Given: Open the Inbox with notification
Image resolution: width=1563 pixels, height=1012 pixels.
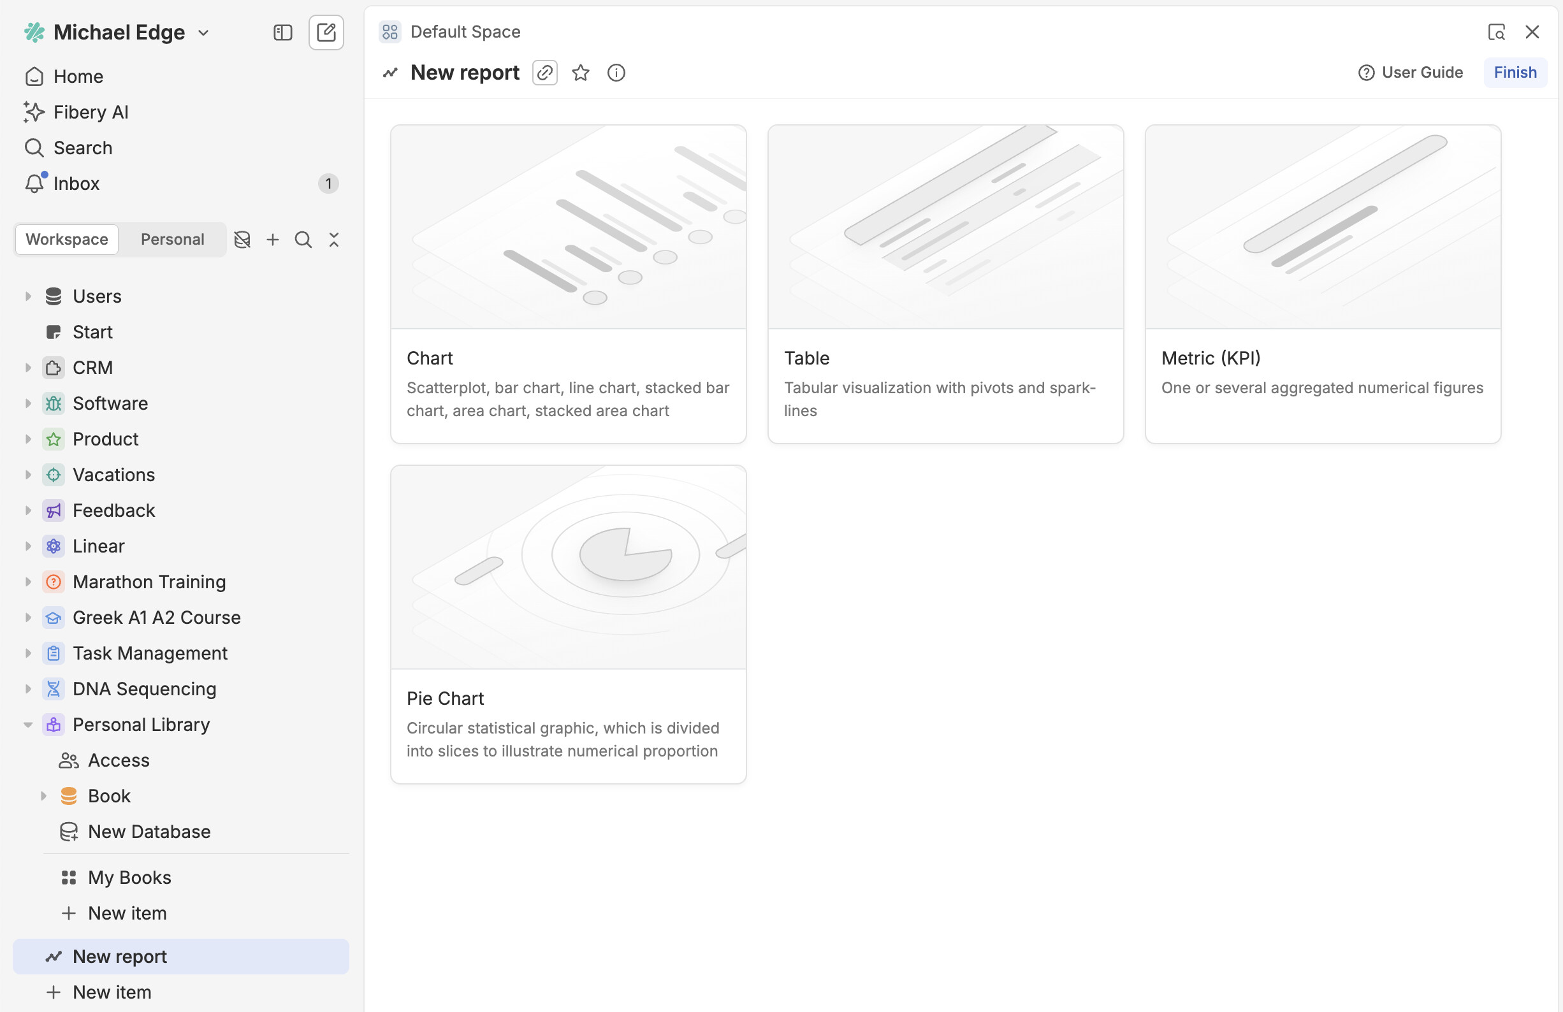Looking at the screenshot, I should click(x=76, y=184).
